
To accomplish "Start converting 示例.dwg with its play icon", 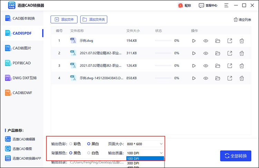I will [194, 41].
